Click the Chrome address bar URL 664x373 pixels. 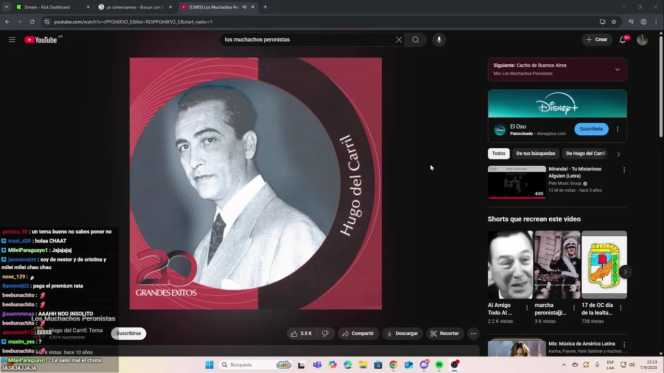coord(133,22)
